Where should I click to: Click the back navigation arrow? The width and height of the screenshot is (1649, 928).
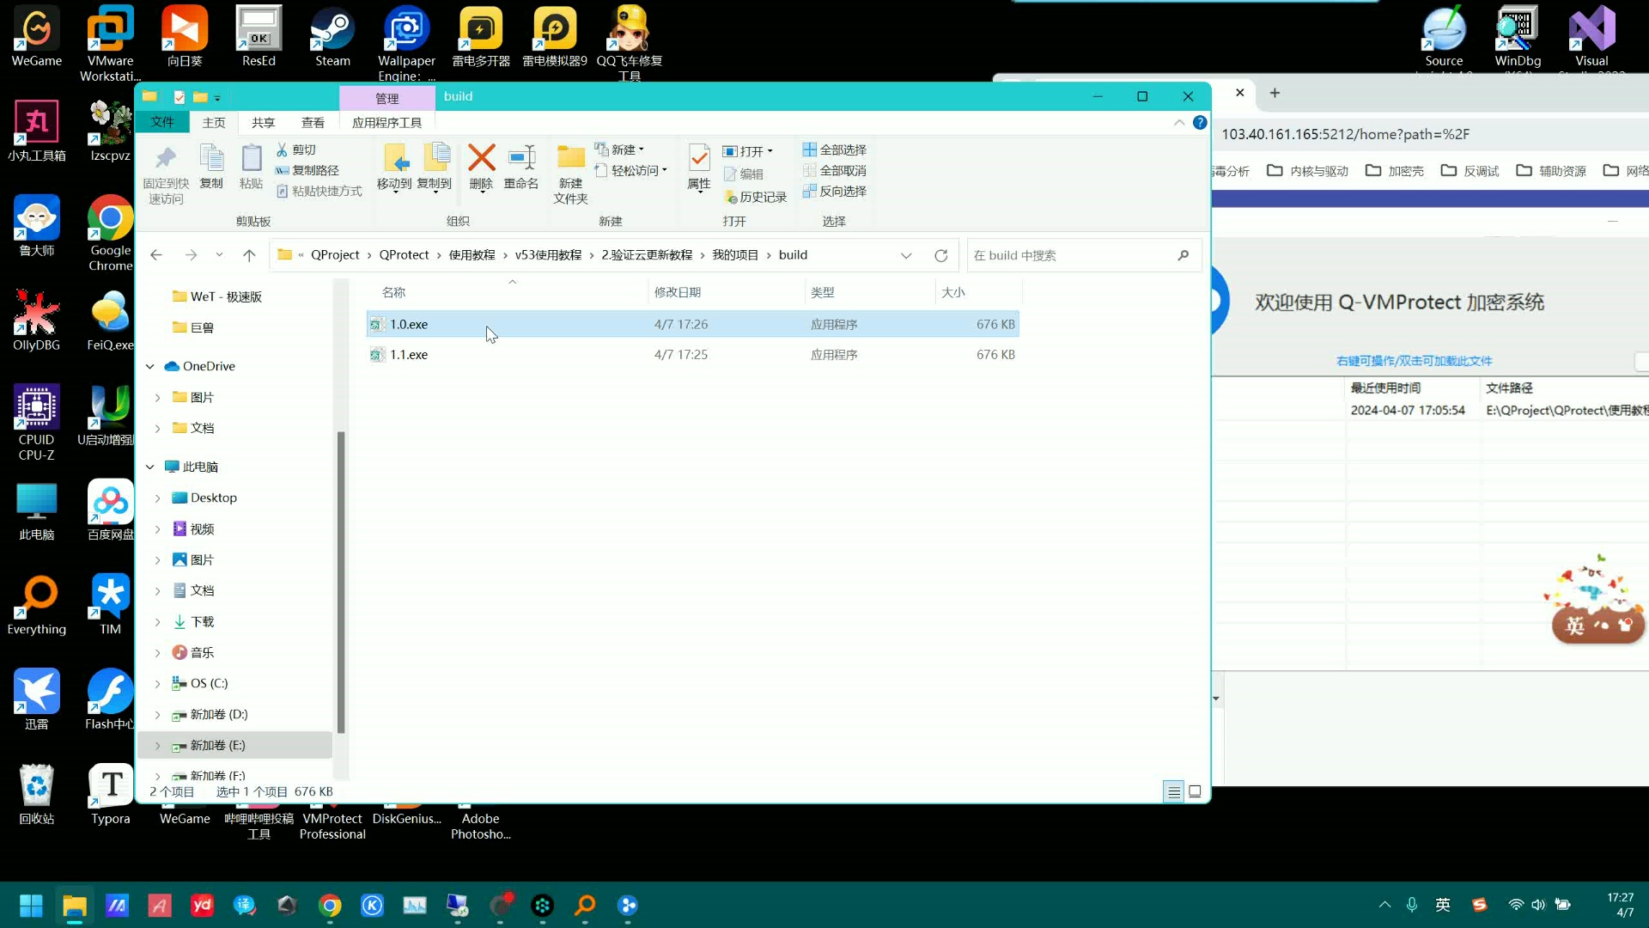(x=156, y=255)
